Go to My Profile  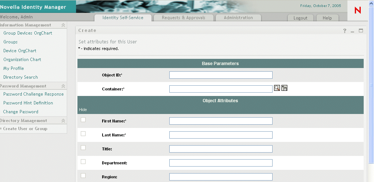click(x=14, y=68)
